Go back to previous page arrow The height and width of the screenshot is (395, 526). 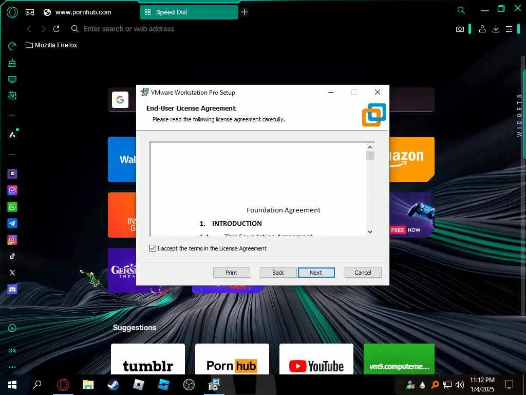coord(29,29)
